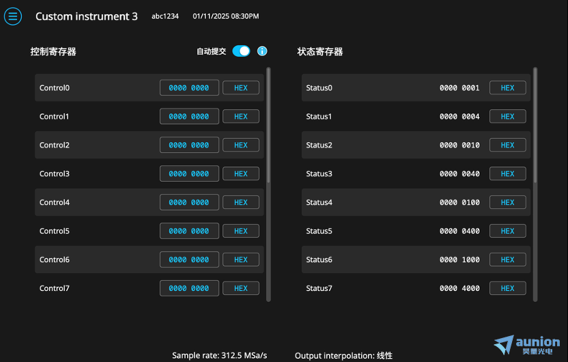Click the Aunion logo
Screen dimensions: 568x362
[x=526, y=344]
